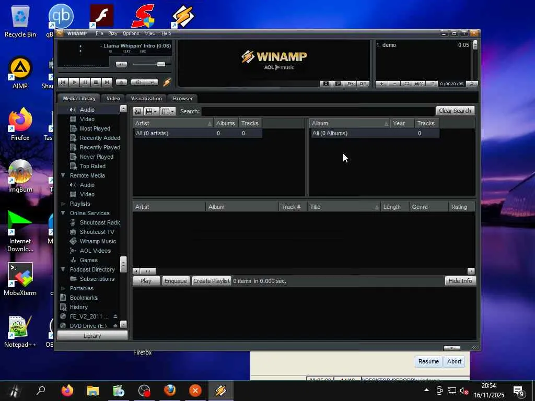
Task: Expand the Portables tree node
Action: point(63,288)
